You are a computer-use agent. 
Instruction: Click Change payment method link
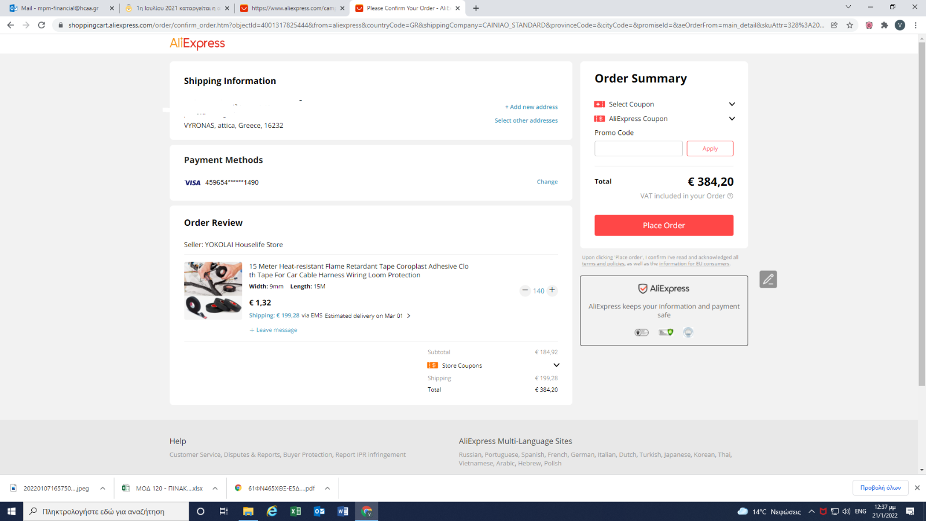pos(547,182)
